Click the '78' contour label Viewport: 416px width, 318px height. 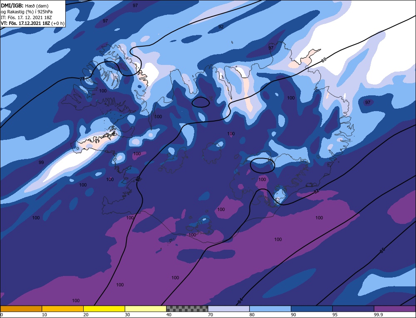(x=82, y=79)
